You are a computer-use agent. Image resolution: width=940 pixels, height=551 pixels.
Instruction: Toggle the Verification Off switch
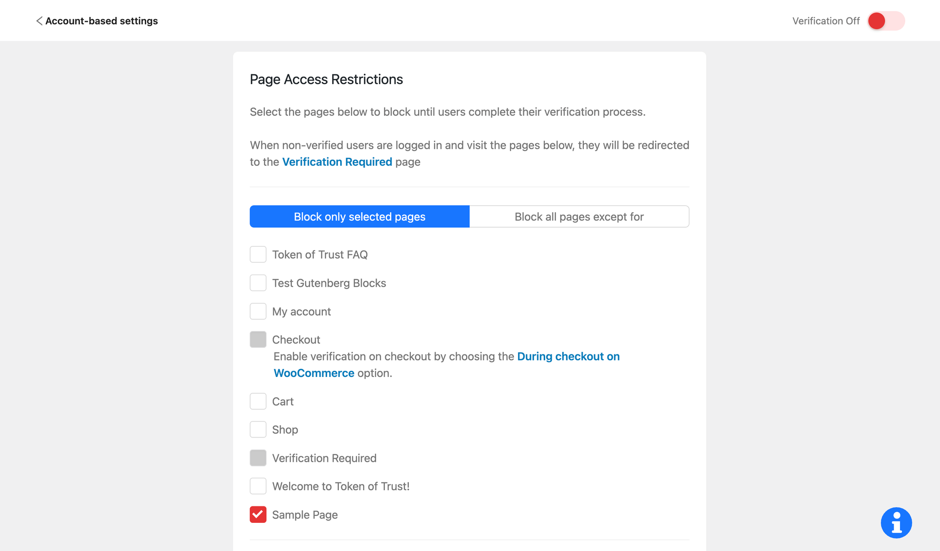(885, 21)
